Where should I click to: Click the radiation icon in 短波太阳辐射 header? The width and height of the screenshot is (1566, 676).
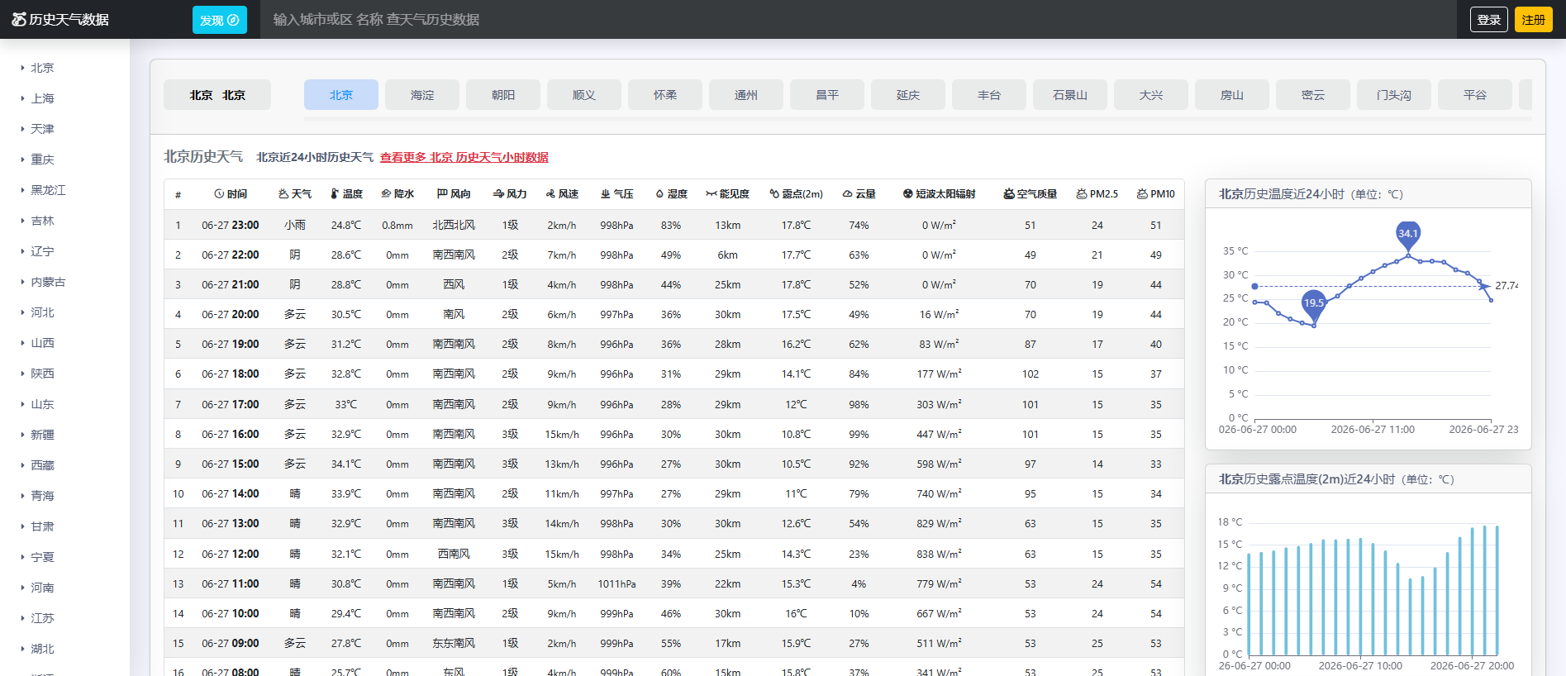click(x=907, y=193)
